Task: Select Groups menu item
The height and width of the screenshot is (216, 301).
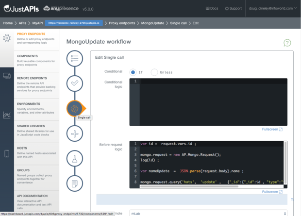Action: [36, 178]
